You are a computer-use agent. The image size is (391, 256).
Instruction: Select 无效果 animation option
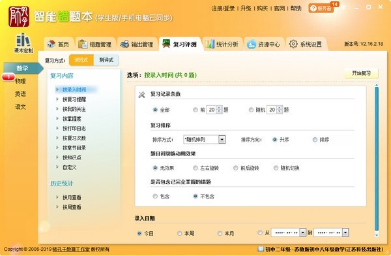click(155, 168)
